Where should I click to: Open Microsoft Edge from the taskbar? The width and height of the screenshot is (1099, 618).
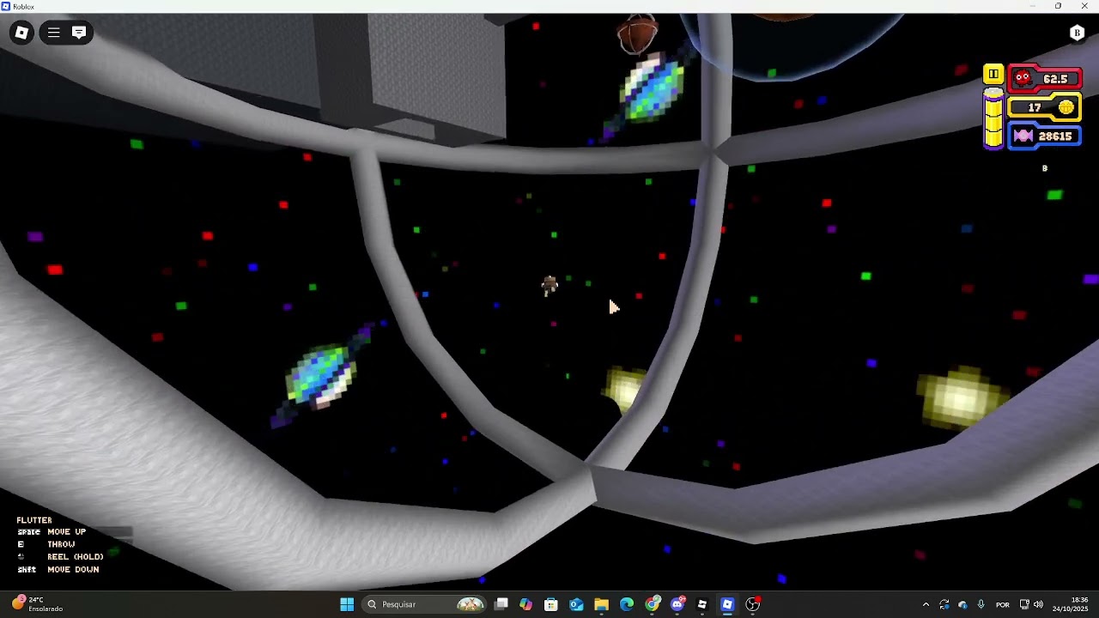click(x=627, y=604)
